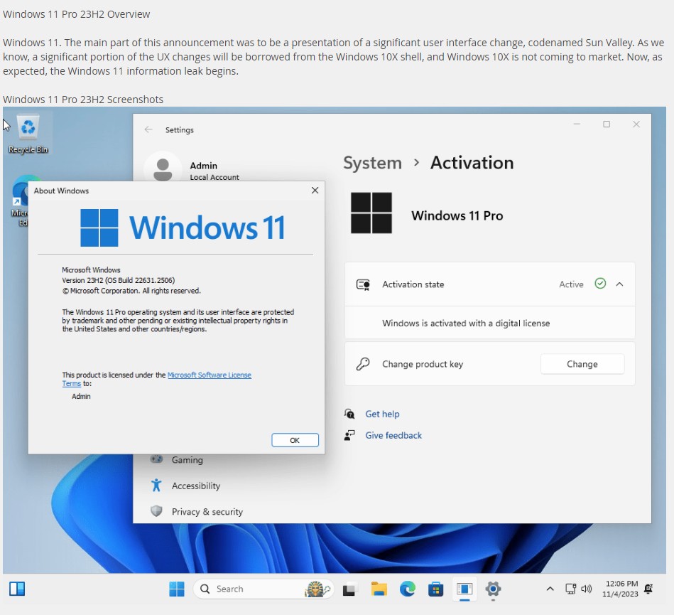Viewport: 674px width, 615px height.
Task: Maximize the Settings window
Action: pyautogui.click(x=607, y=124)
